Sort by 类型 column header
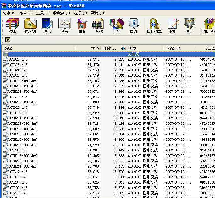This screenshot has height=198, width=215. tap(145, 48)
